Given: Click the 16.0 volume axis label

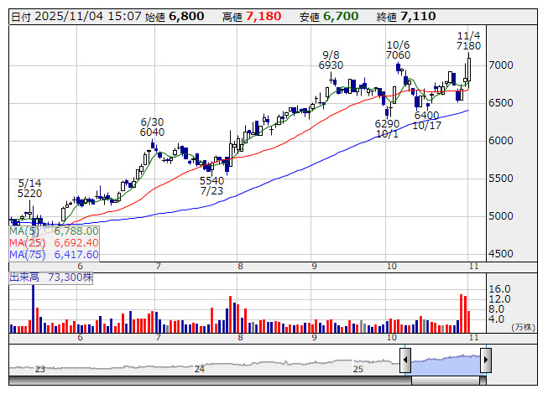Looking at the screenshot, I should click(500, 289).
